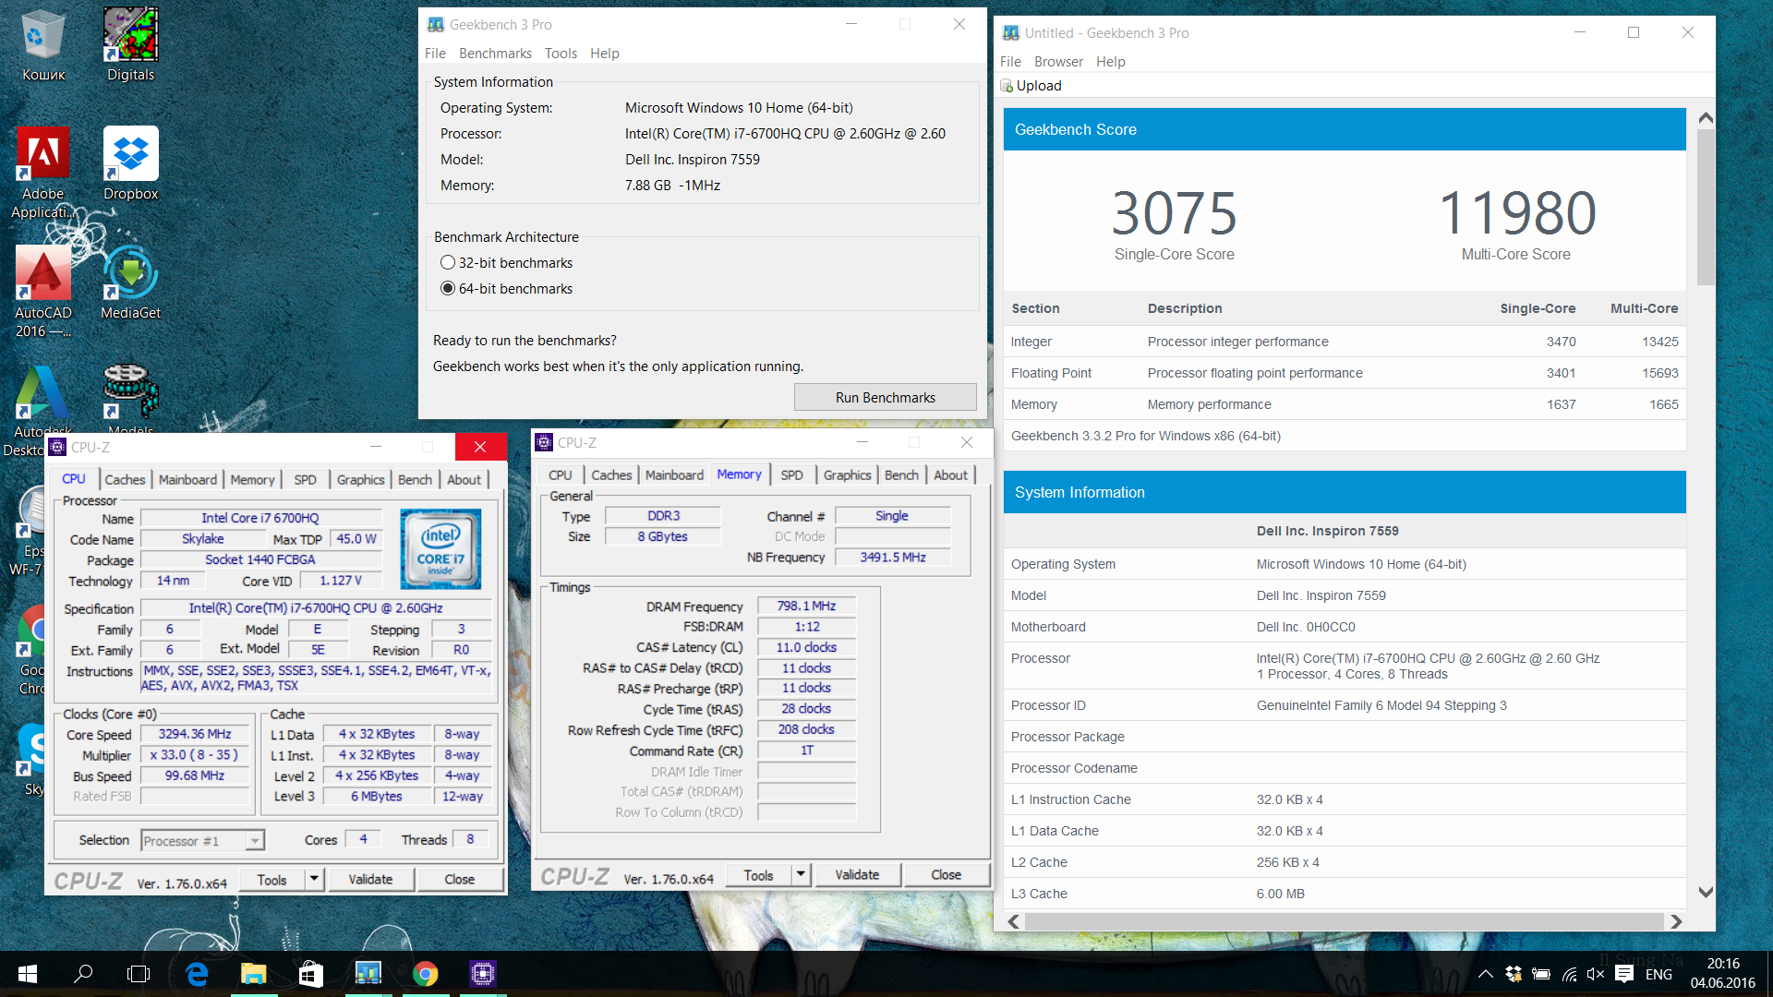Screen dimensions: 1773x997
Task: Open the Digitals desktop shortcut
Action: [x=130, y=44]
